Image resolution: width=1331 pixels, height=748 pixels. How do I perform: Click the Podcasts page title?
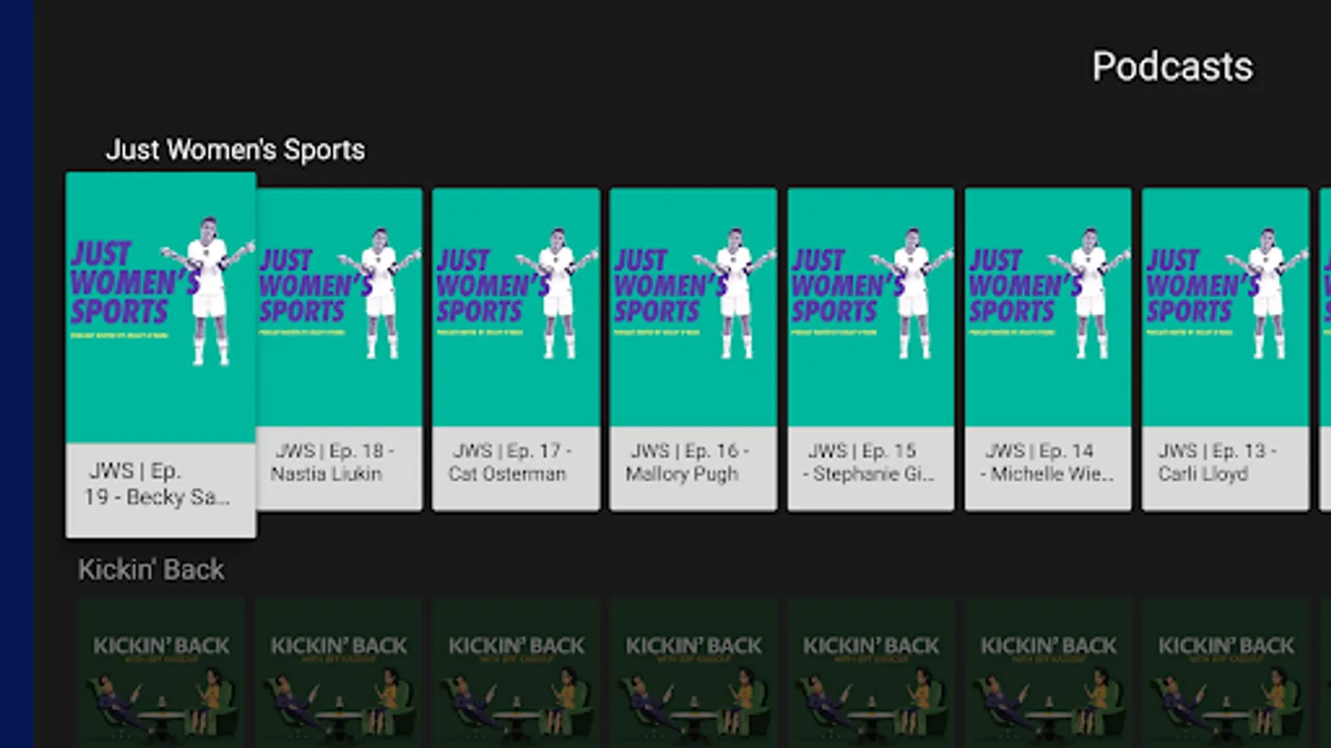(x=1172, y=66)
